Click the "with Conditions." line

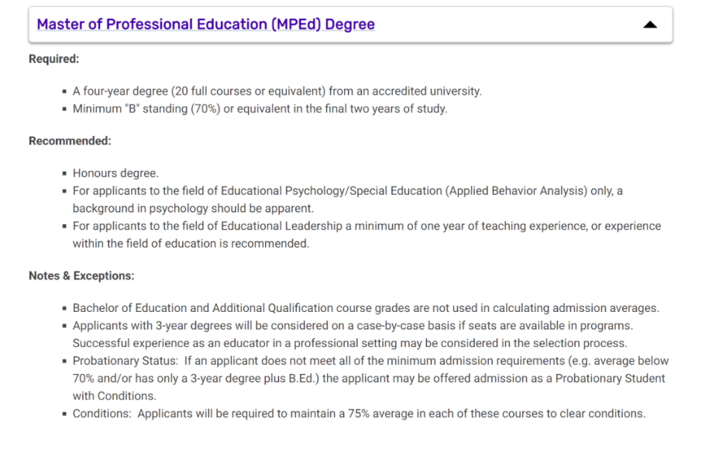[x=114, y=396]
